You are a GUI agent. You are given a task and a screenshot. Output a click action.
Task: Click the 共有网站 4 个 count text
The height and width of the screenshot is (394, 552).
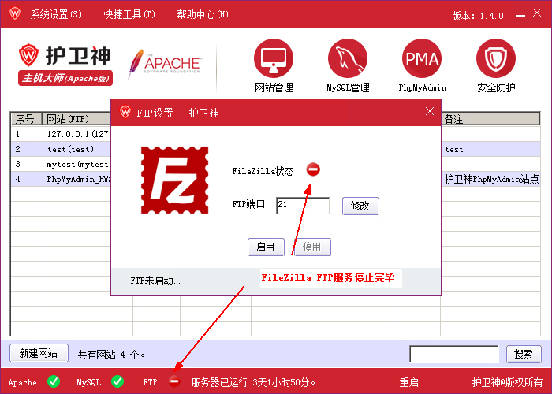tap(112, 355)
